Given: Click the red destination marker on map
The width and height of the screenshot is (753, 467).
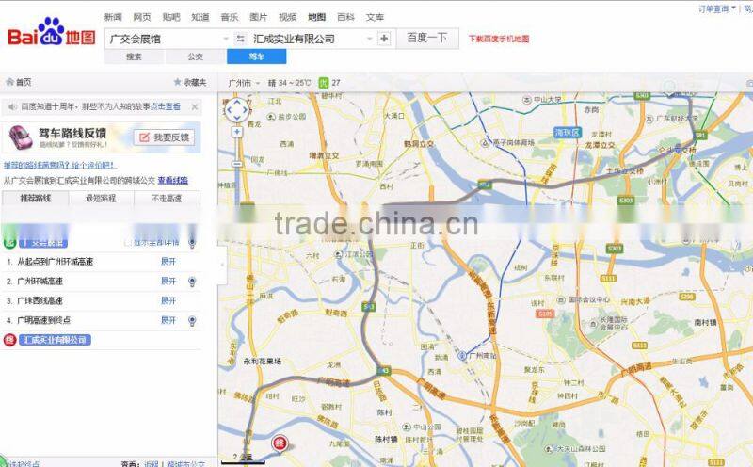Looking at the screenshot, I should (279, 443).
